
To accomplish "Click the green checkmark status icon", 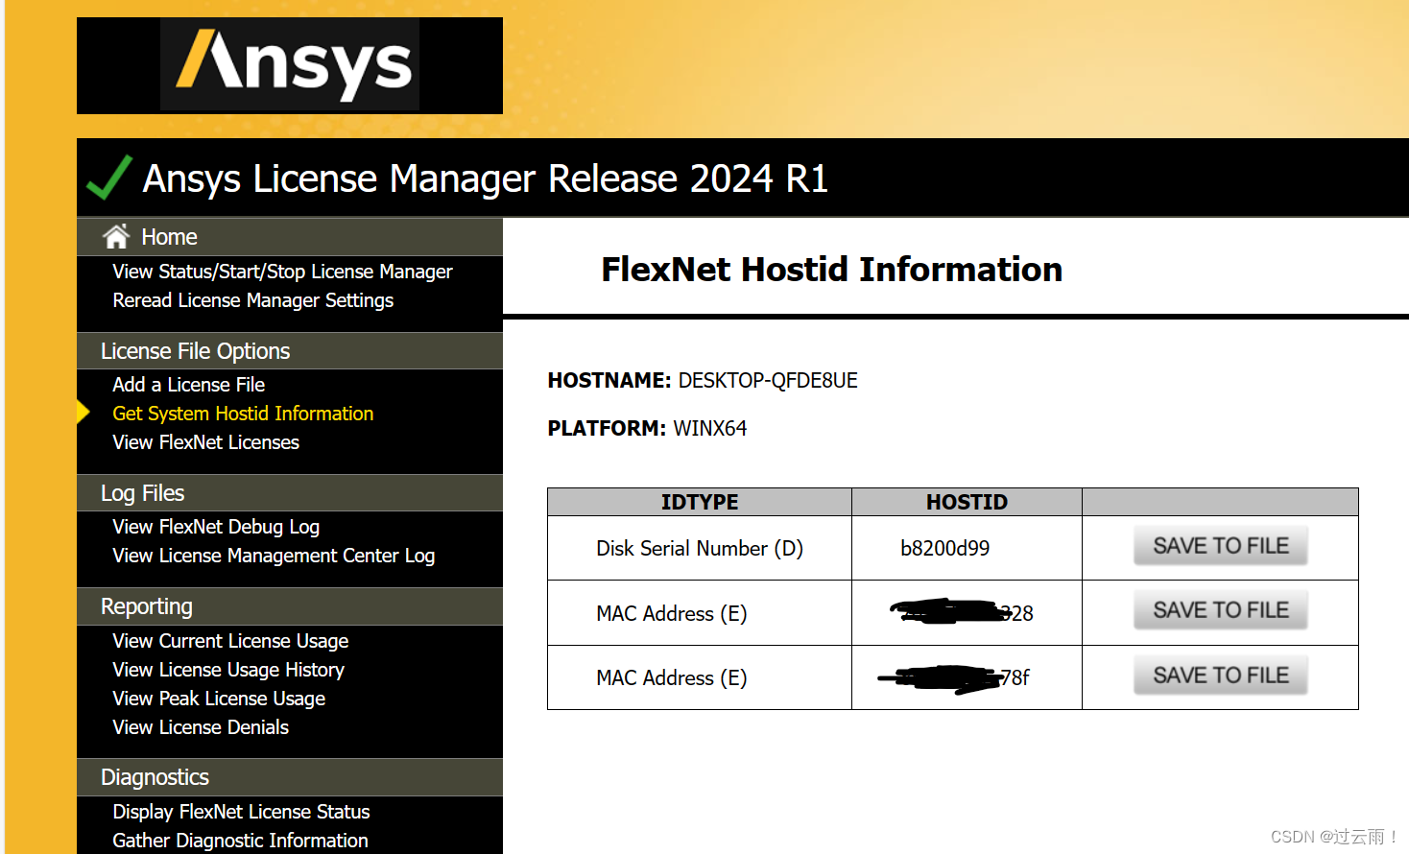I will click(x=109, y=178).
